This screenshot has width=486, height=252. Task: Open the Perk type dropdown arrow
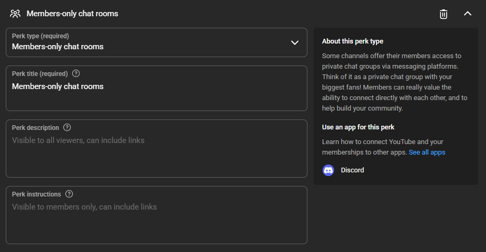[x=295, y=42]
